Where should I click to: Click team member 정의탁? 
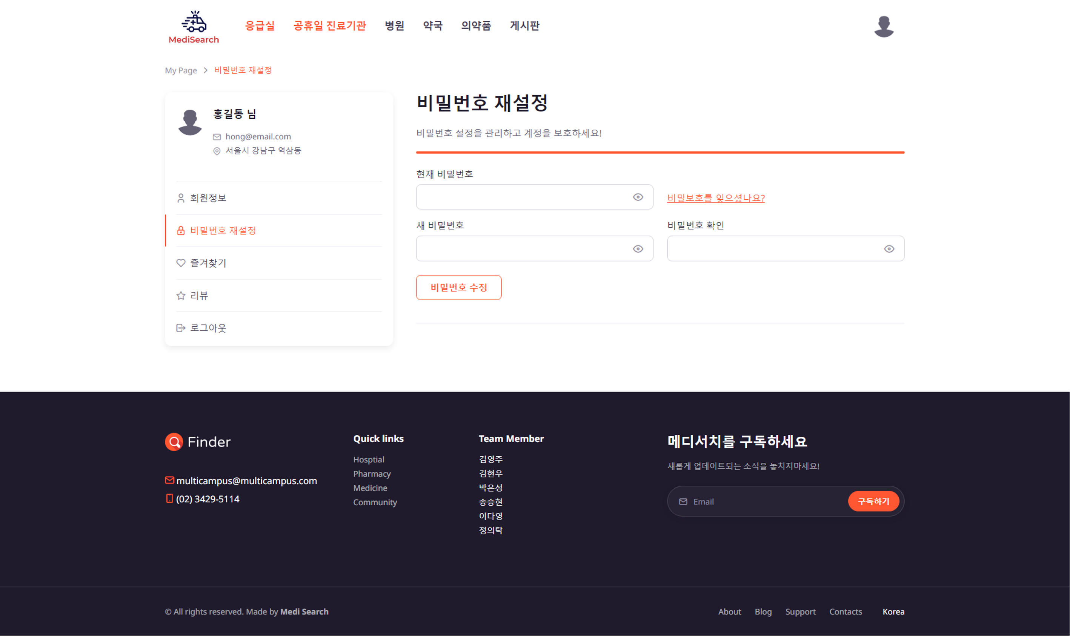[490, 530]
